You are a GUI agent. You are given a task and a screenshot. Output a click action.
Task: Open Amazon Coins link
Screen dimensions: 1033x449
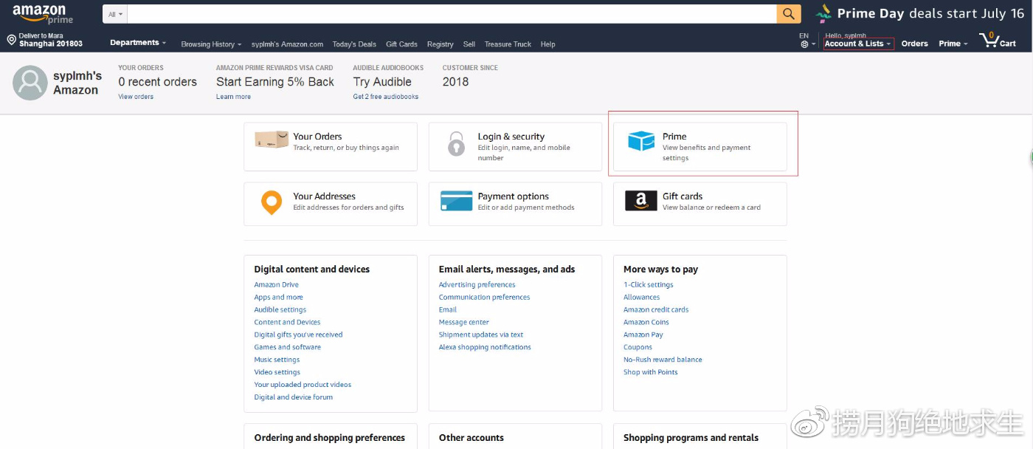coord(646,322)
